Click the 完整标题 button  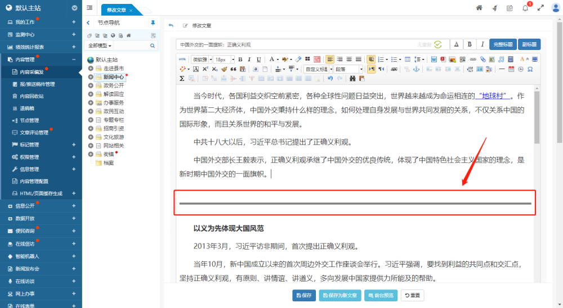coord(503,44)
